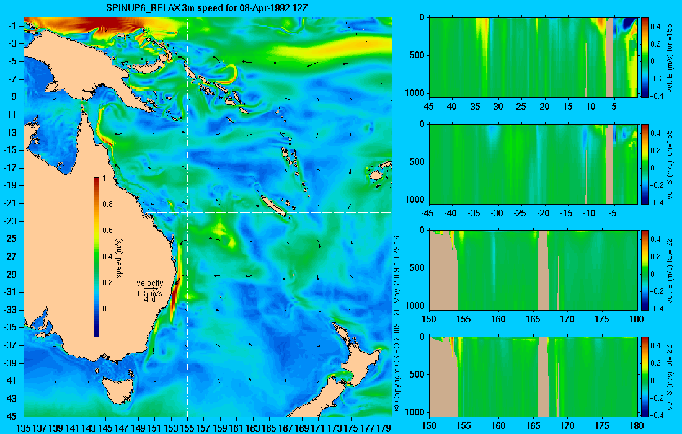Viewport: 682px width, 434px height.
Task: Click the "0.4" tick on the top panel colorbar
Action: coord(655,27)
